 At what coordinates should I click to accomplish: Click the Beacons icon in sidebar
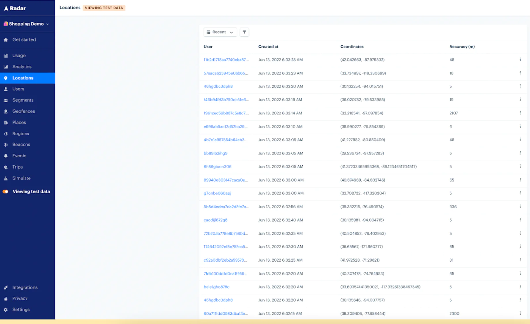(x=6, y=145)
